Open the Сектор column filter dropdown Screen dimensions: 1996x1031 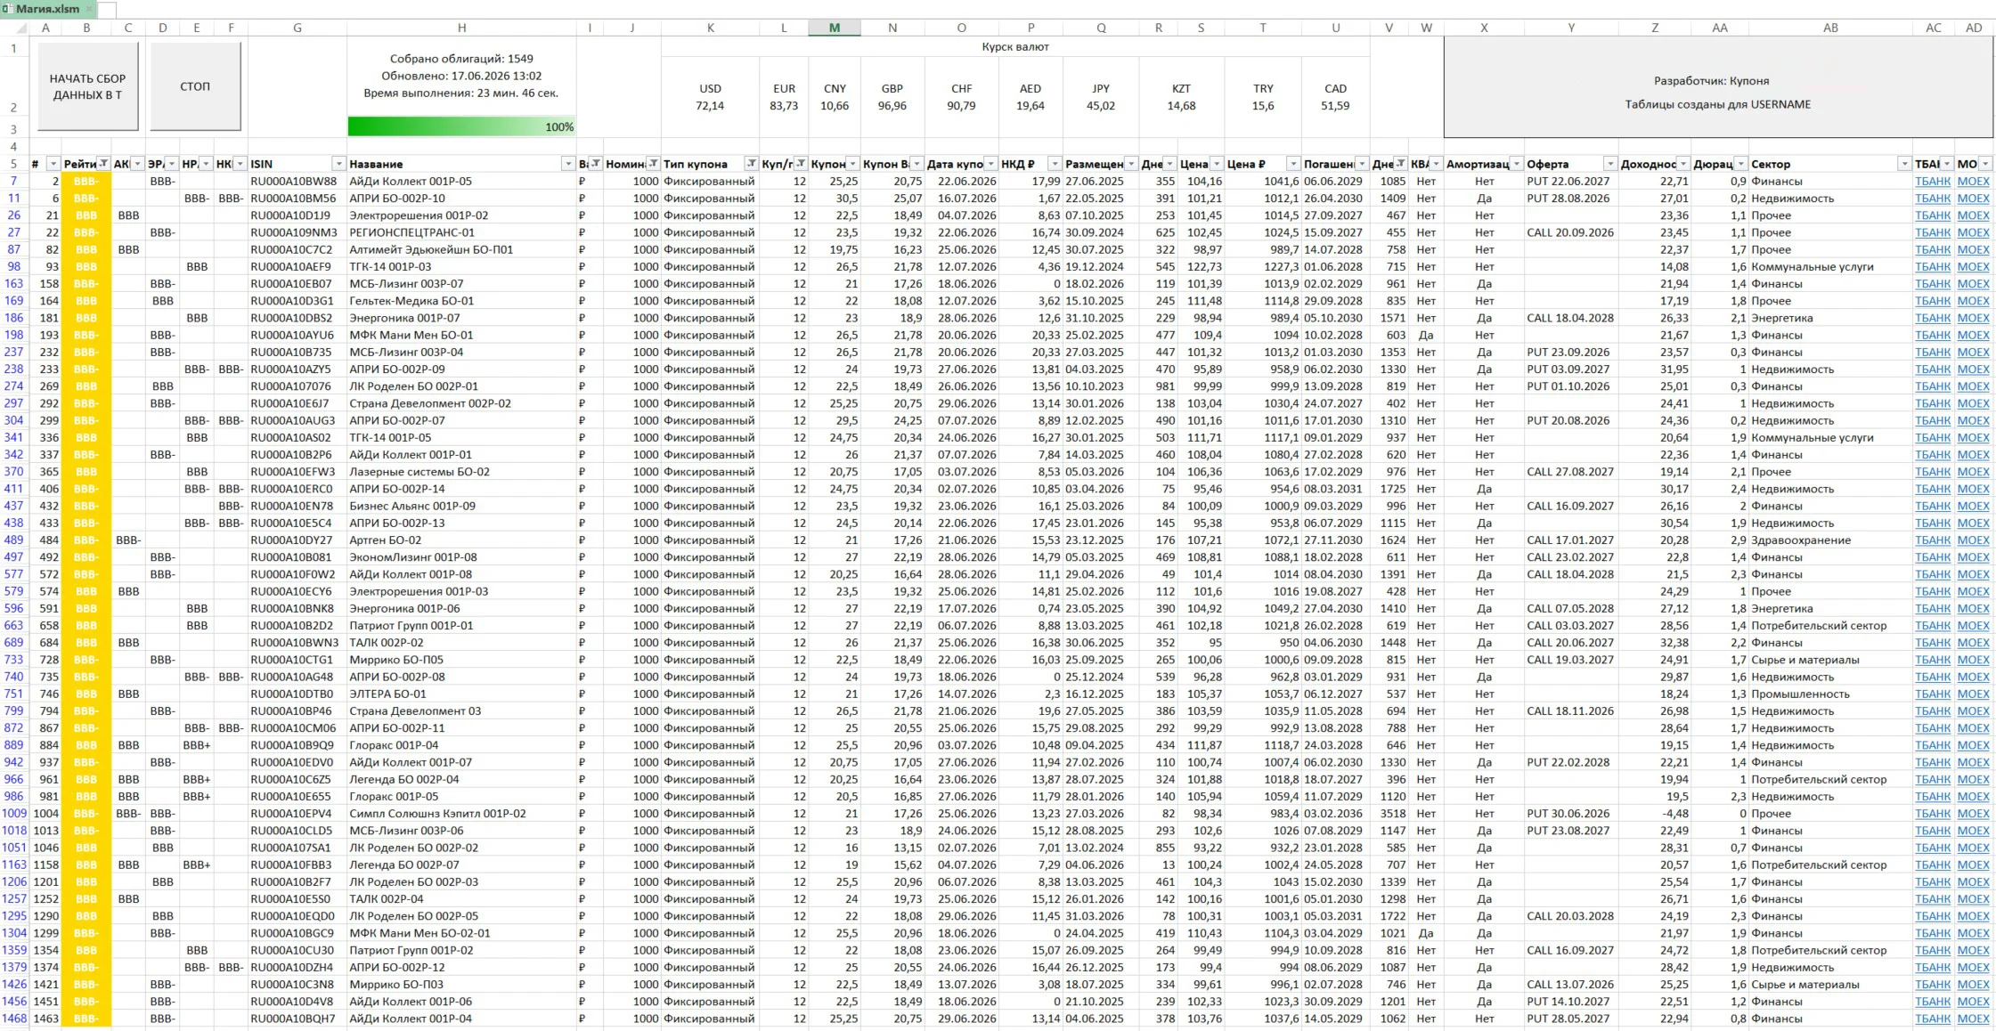pos(1904,164)
